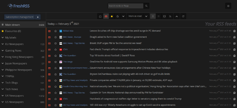Open BBC News - Europe feed link
The width and height of the screenshot is (237, 108).
pos(72,37)
